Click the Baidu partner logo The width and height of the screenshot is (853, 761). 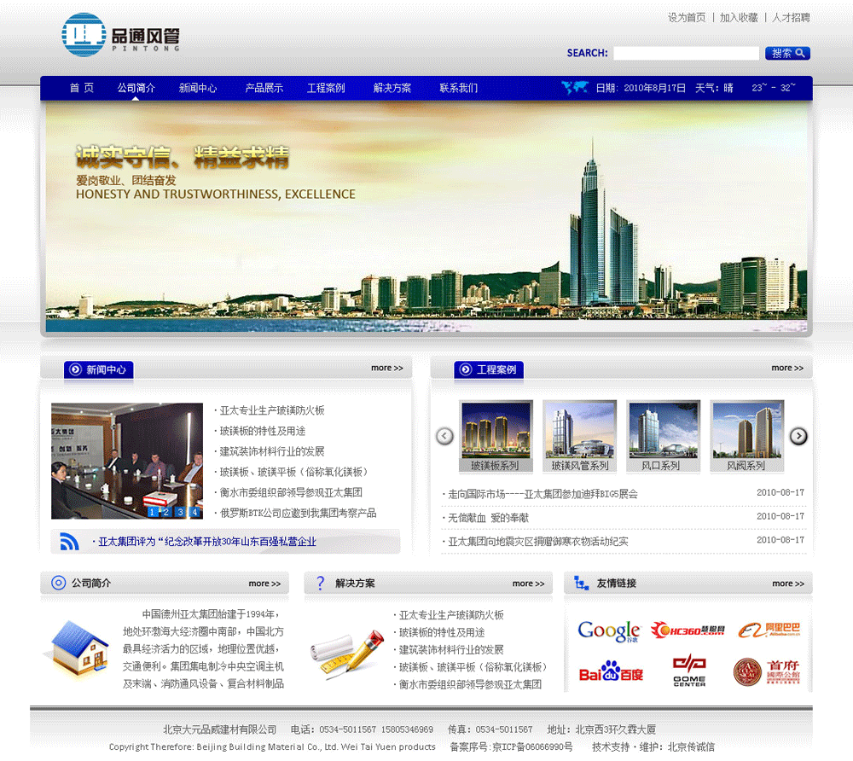(x=611, y=672)
